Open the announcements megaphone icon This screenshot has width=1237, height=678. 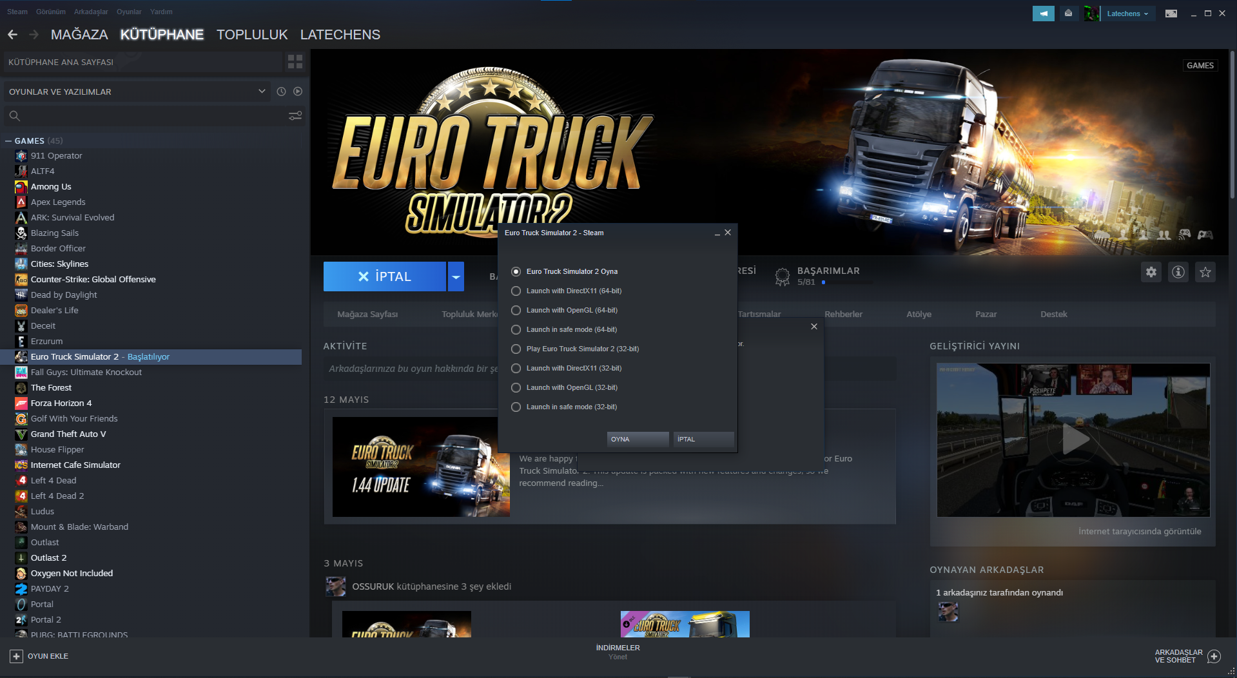pos(1043,14)
